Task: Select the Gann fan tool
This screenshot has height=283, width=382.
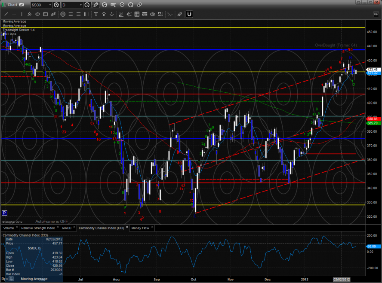Action: coord(121,14)
